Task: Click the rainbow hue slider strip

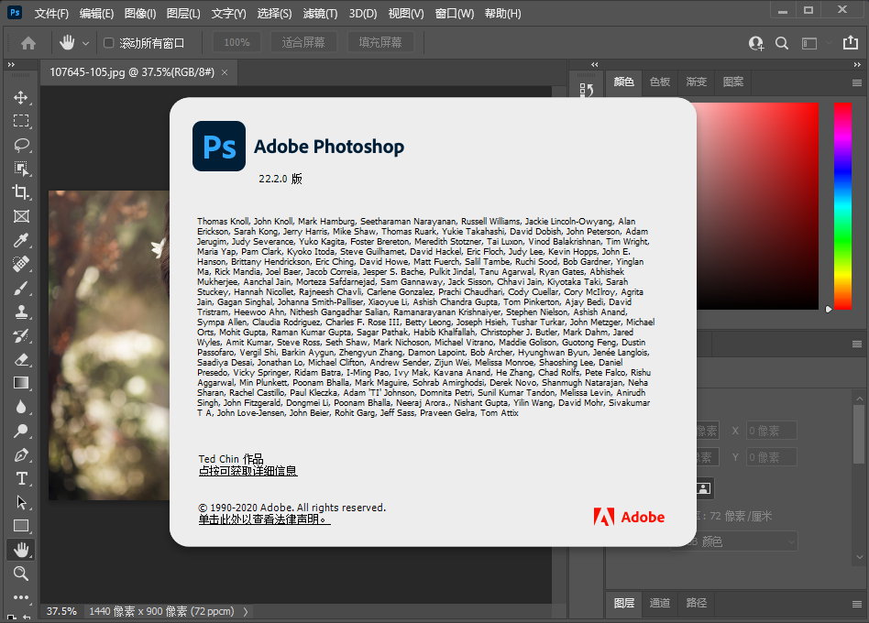Action: pyautogui.click(x=842, y=206)
